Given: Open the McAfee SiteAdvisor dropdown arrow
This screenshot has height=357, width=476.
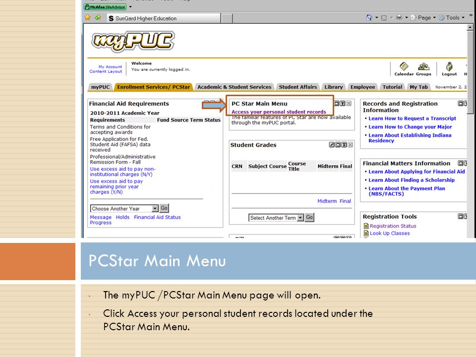Looking at the screenshot, I should coord(130,6).
